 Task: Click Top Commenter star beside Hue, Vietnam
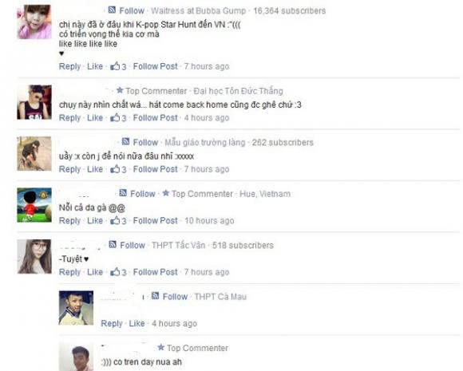point(166,193)
